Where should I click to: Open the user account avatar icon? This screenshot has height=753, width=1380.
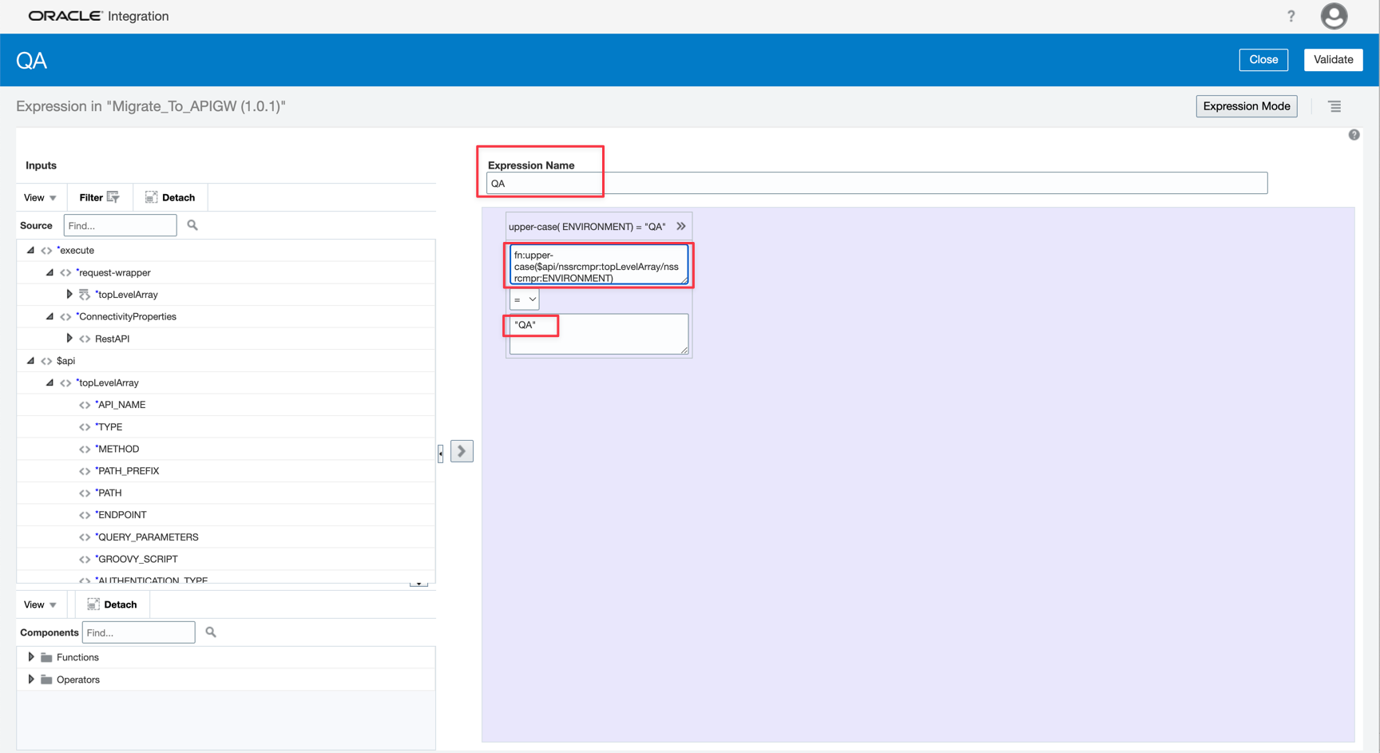coord(1334,16)
